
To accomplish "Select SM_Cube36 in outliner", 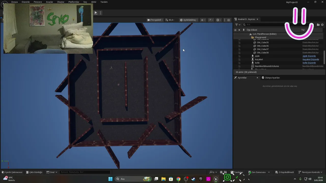I will (x=263, y=46).
